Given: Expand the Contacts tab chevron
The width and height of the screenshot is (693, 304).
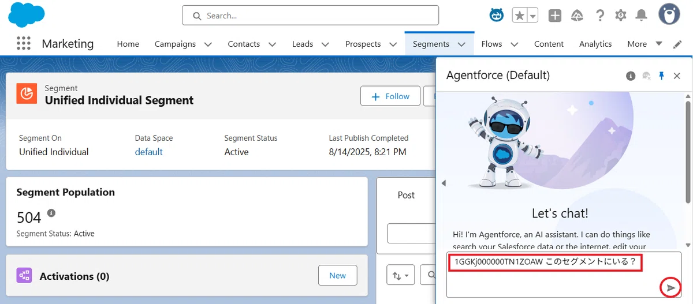Looking at the screenshot, I should [272, 44].
